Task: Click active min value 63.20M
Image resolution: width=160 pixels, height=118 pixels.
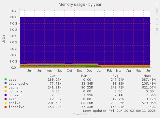Action: (87, 103)
